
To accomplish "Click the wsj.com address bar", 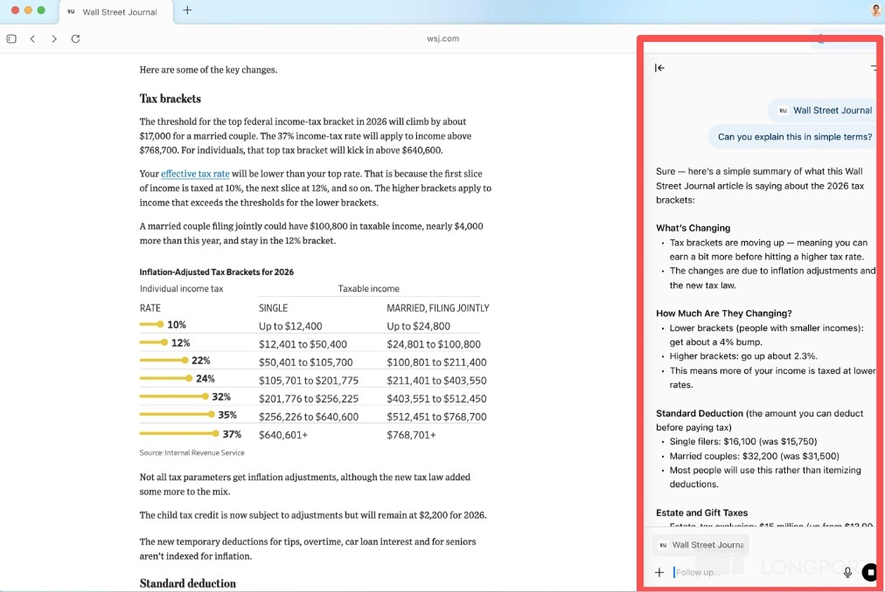I will [442, 38].
